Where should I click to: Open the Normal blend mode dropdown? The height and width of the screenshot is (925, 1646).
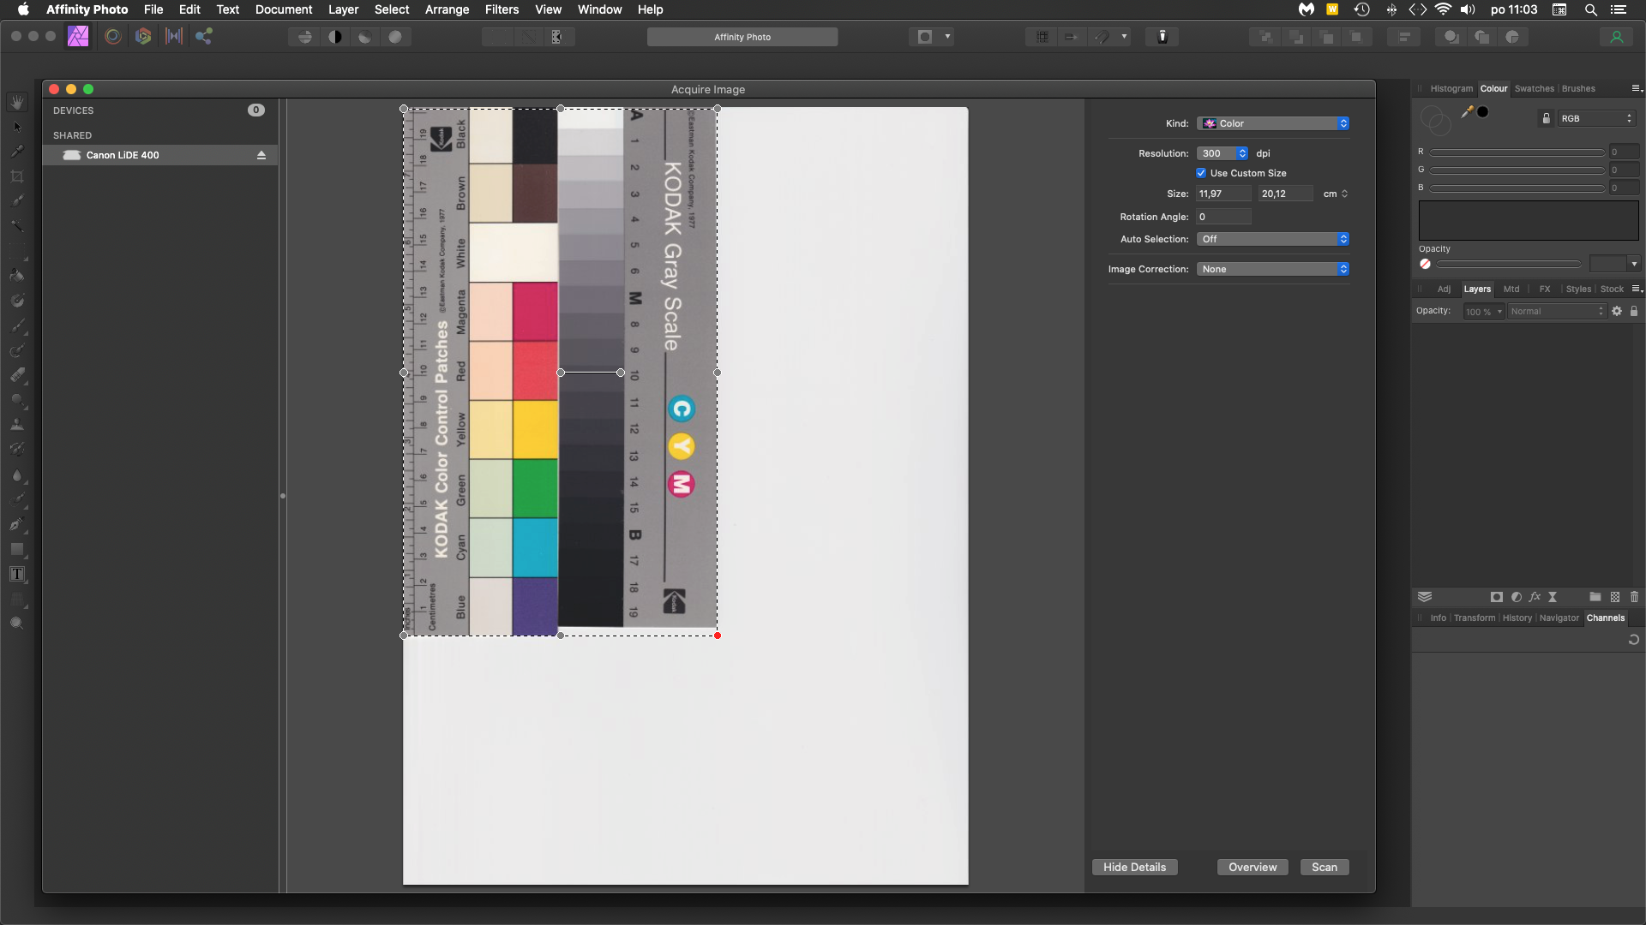1557,312
